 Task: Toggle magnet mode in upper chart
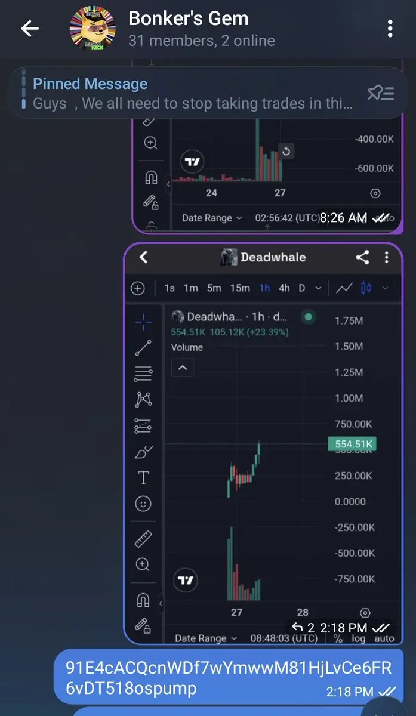pos(150,178)
